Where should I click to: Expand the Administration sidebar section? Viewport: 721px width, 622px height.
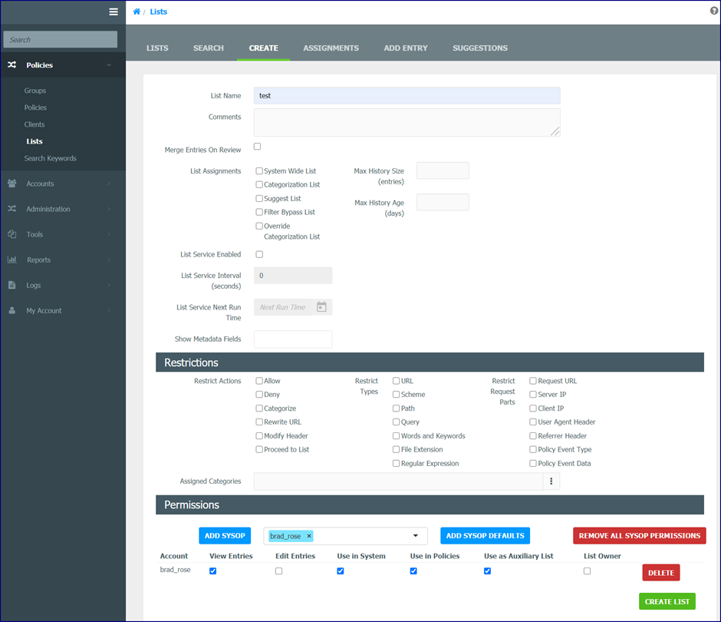pos(109,209)
